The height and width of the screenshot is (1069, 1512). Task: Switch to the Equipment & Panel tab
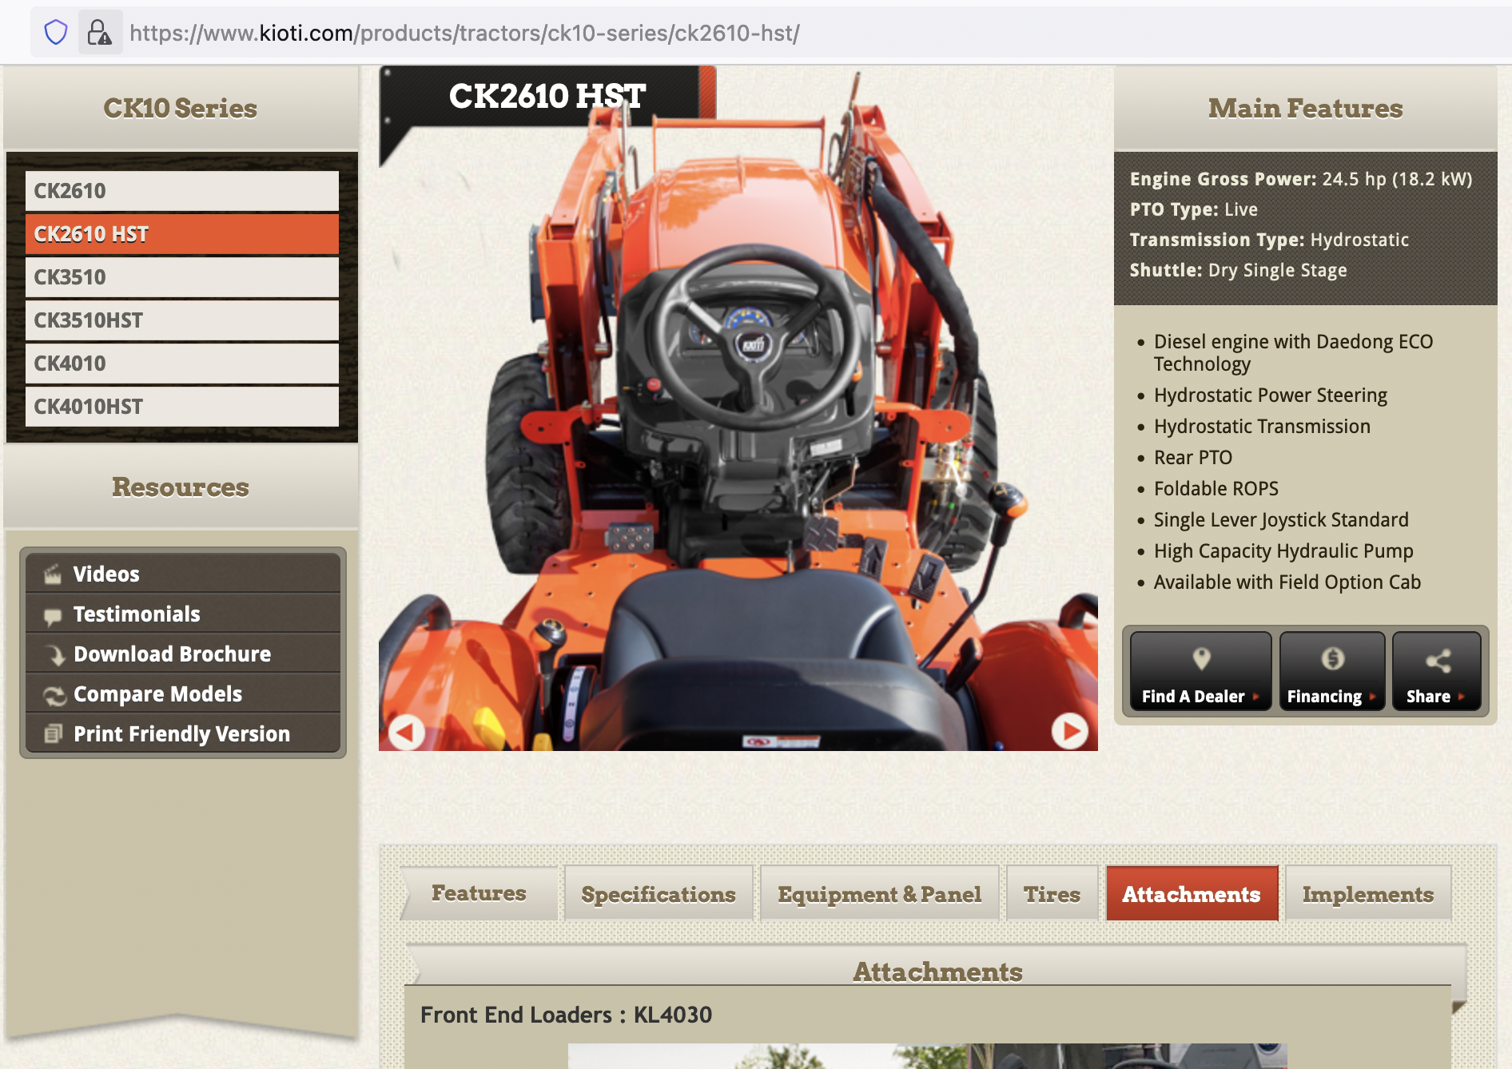(879, 894)
